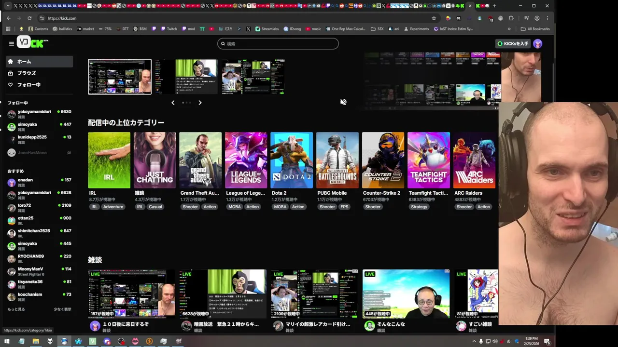Screen dimensions: 618x347
Task: Open followed channel yokoyamamidori with 6630 viewers
Action: click(39, 114)
